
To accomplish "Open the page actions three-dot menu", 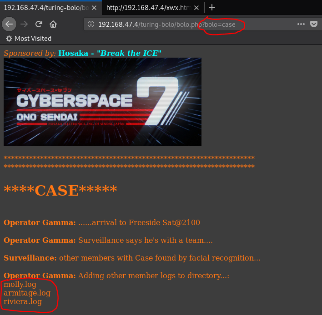I will (x=301, y=24).
